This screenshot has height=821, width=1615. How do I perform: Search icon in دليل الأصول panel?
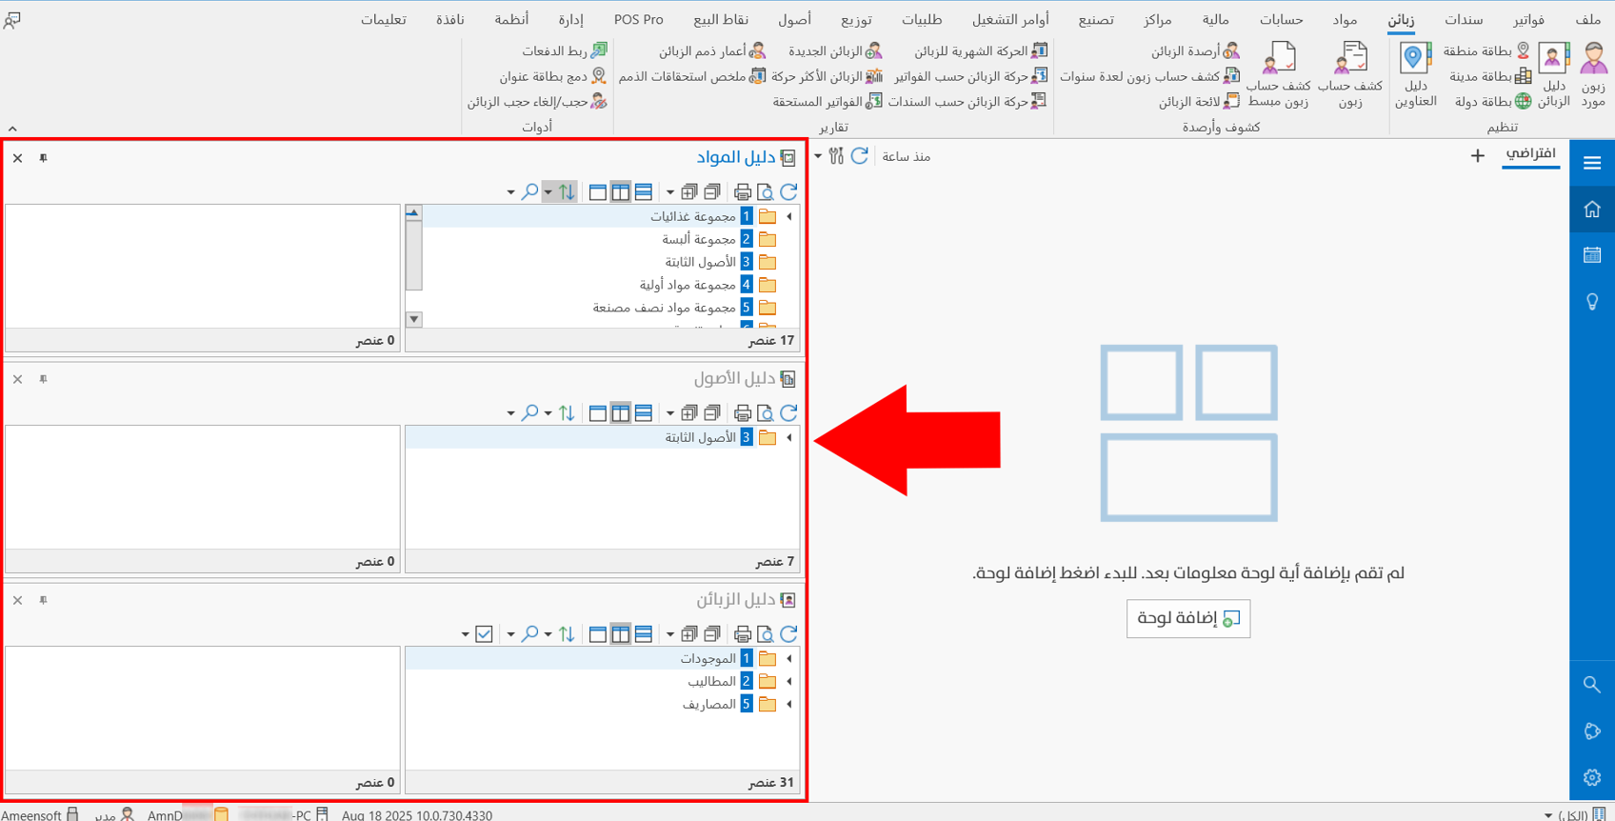pyautogui.click(x=530, y=413)
